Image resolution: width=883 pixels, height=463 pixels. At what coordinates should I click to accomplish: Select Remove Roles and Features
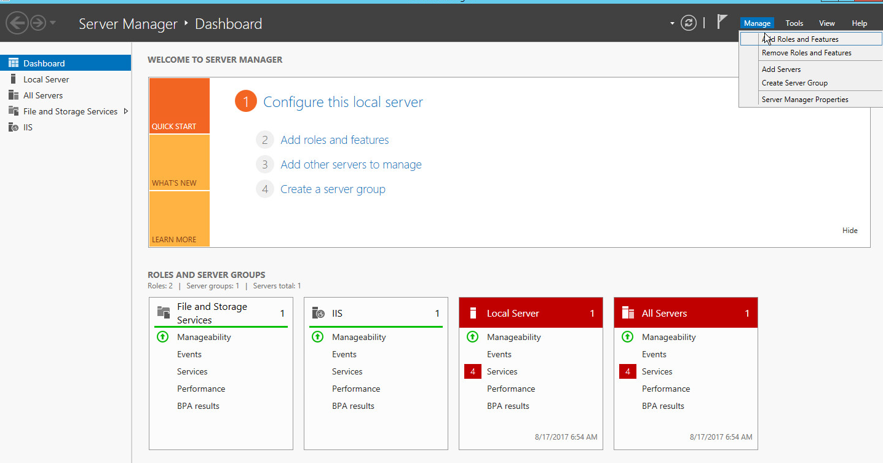coord(806,53)
